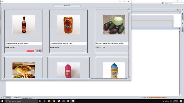The image size is (184, 103).
Task: Select the blue lotion bottle image
Action: coord(114,70)
